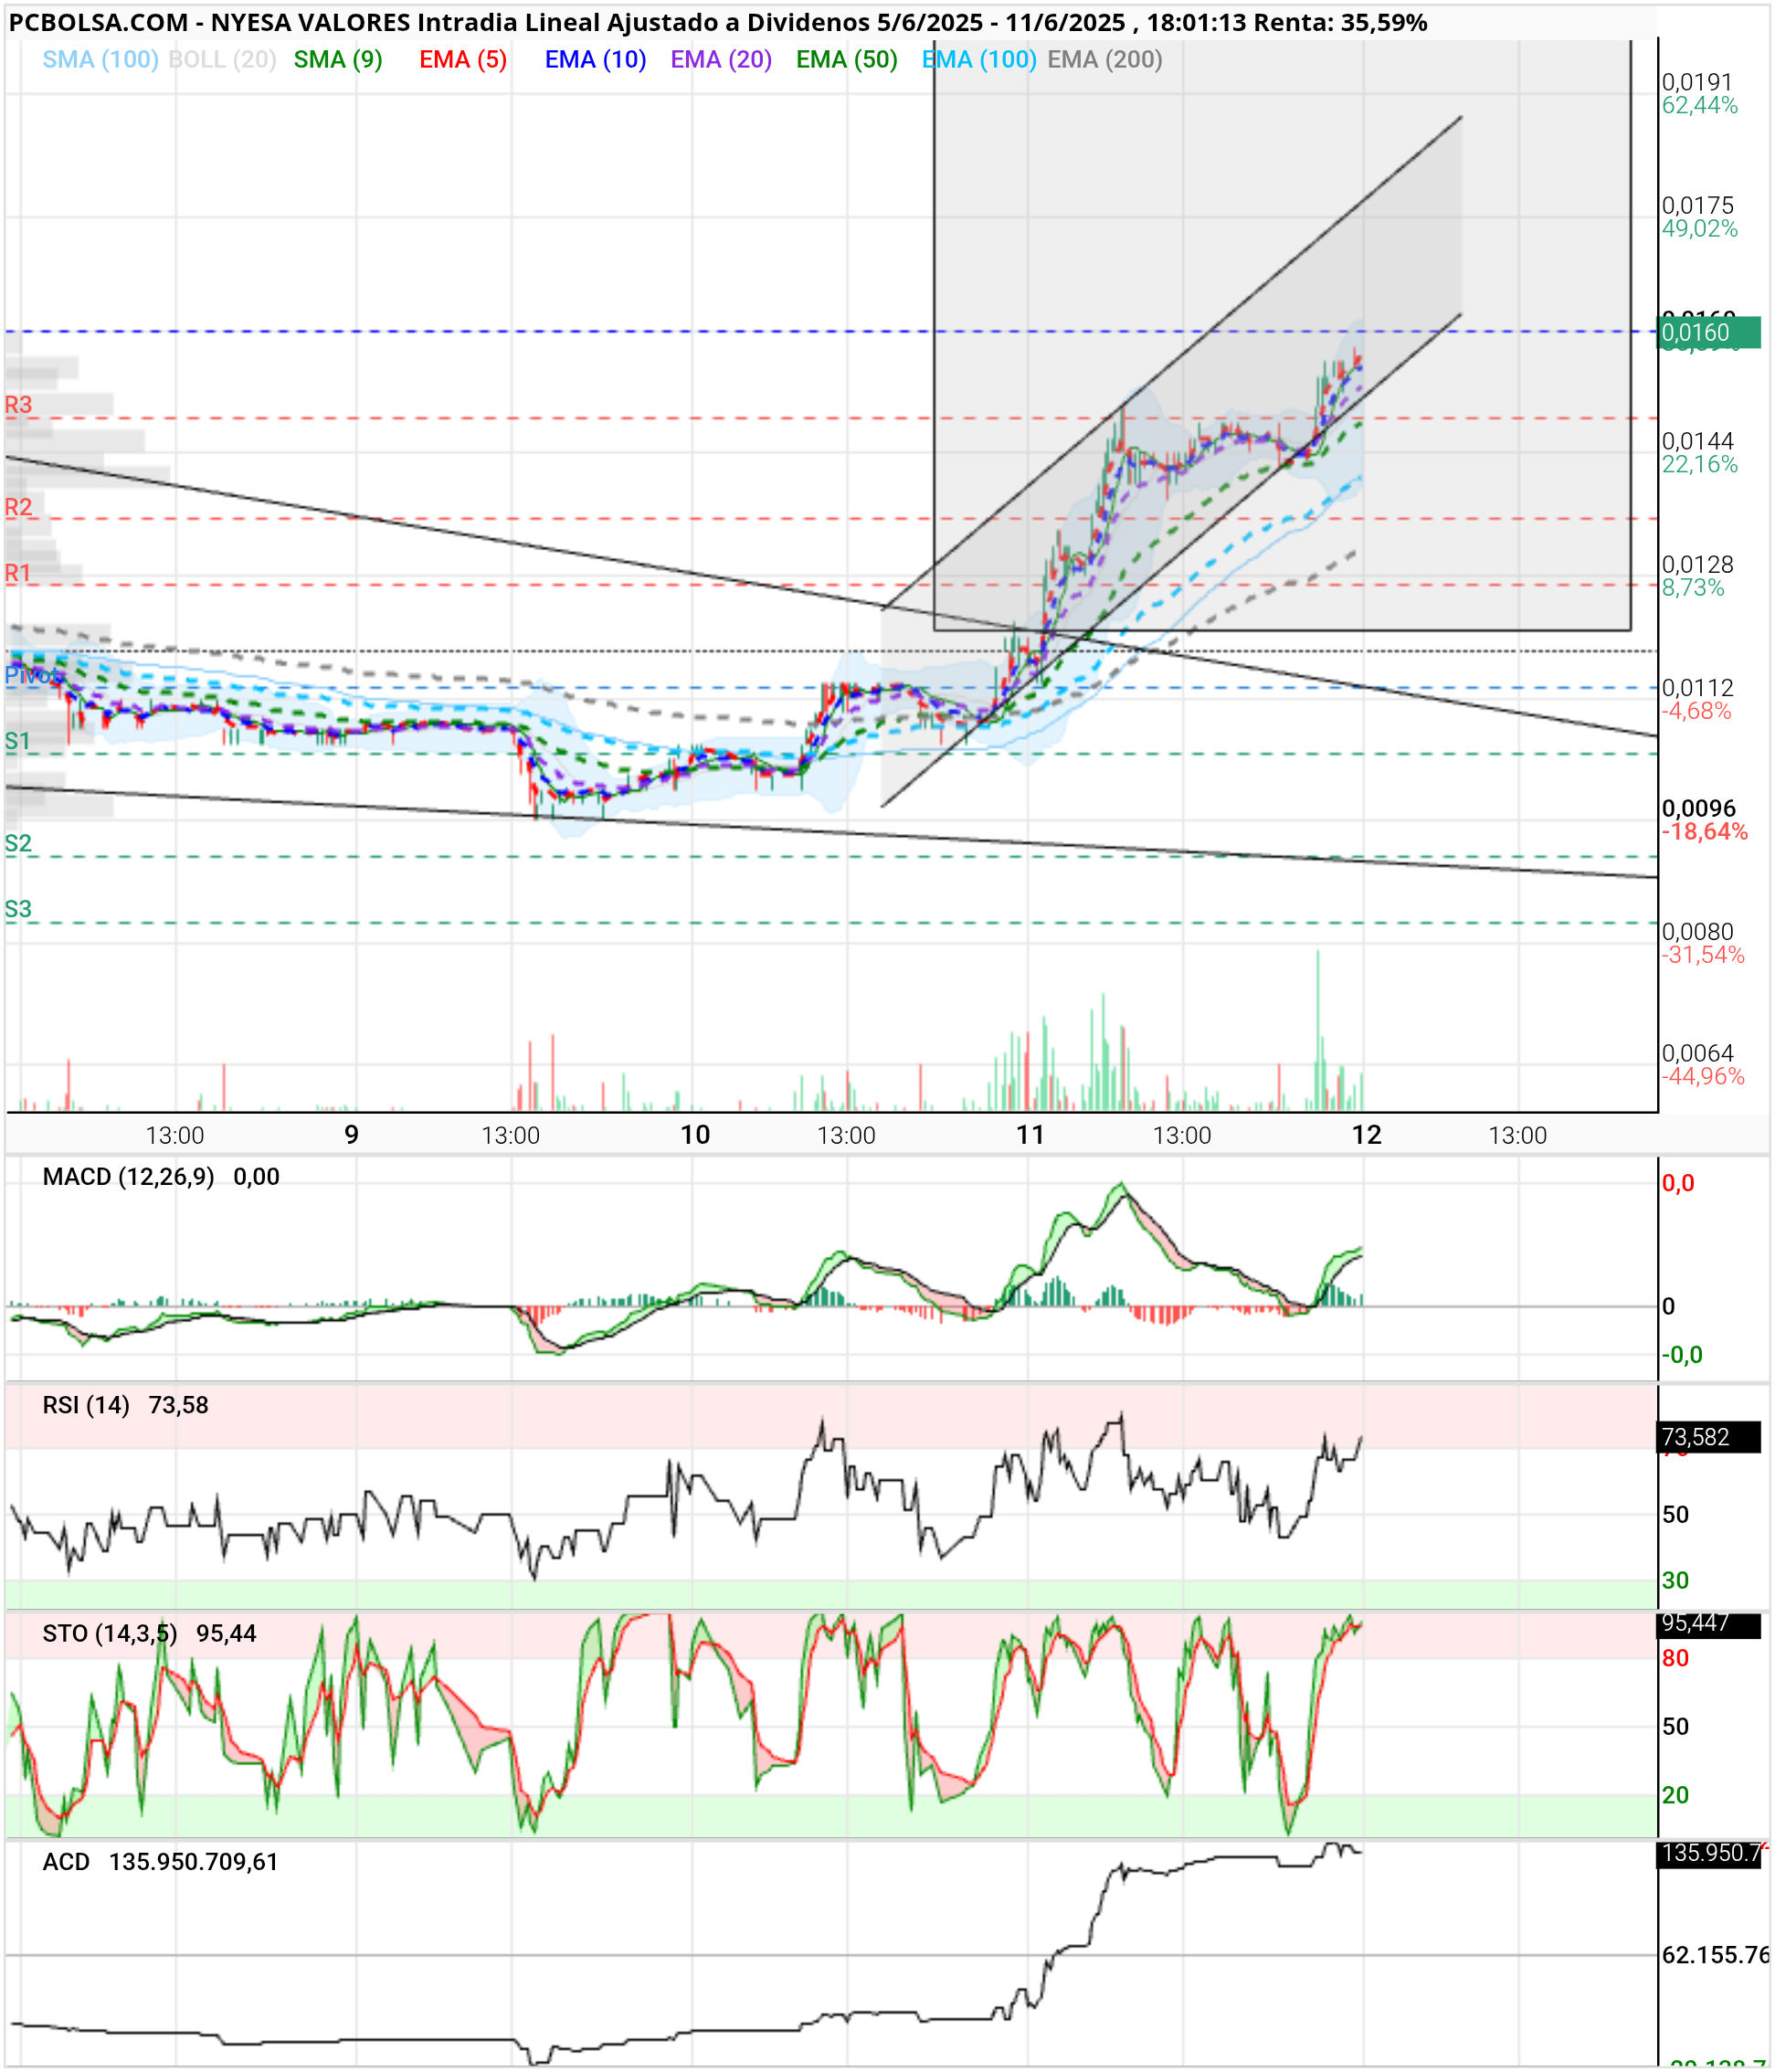Click the 80 level label in stochastic panel

[x=1675, y=1658]
